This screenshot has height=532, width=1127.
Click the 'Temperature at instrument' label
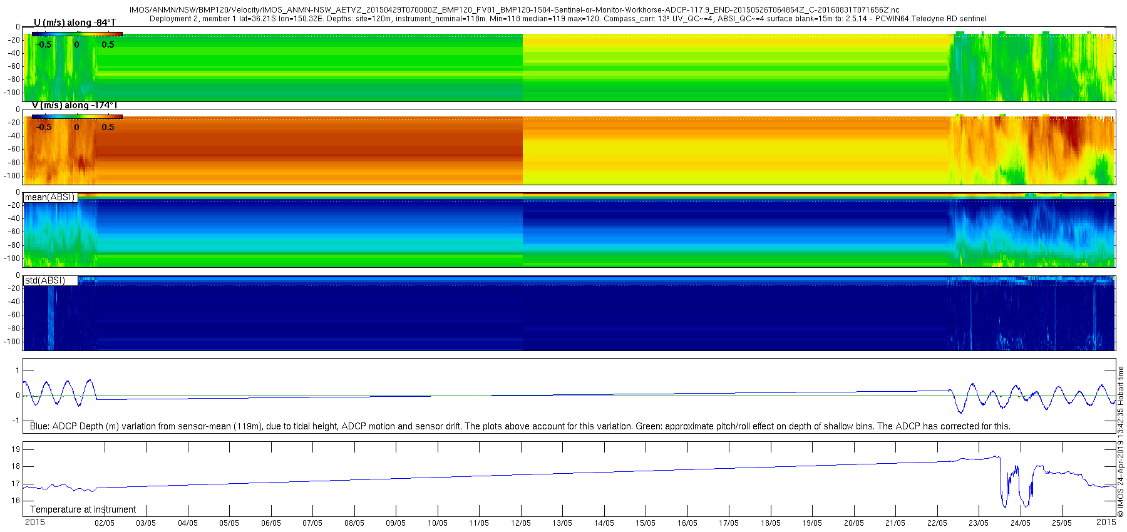tap(83, 509)
